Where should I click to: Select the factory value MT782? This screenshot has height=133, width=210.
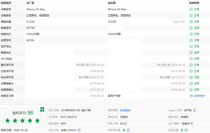point(30,28)
